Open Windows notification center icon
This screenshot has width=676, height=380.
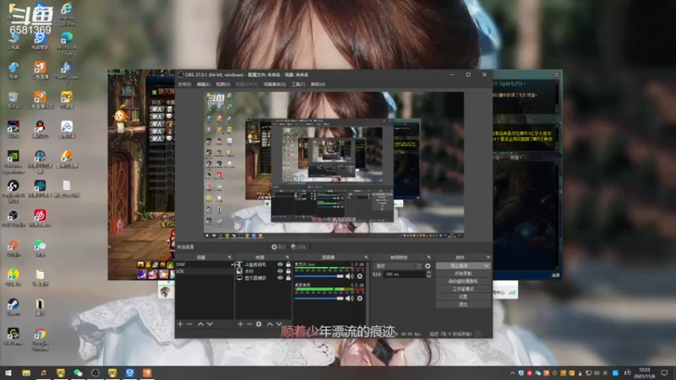pyautogui.click(x=664, y=372)
